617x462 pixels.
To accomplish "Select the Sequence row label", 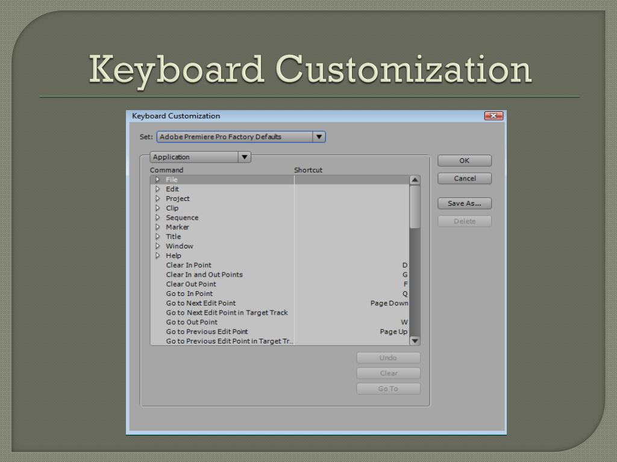I will [182, 217].
